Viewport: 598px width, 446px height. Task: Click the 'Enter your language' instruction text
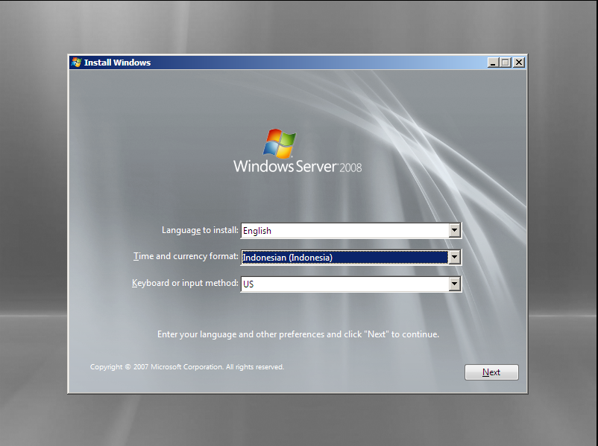coord(298,334)
